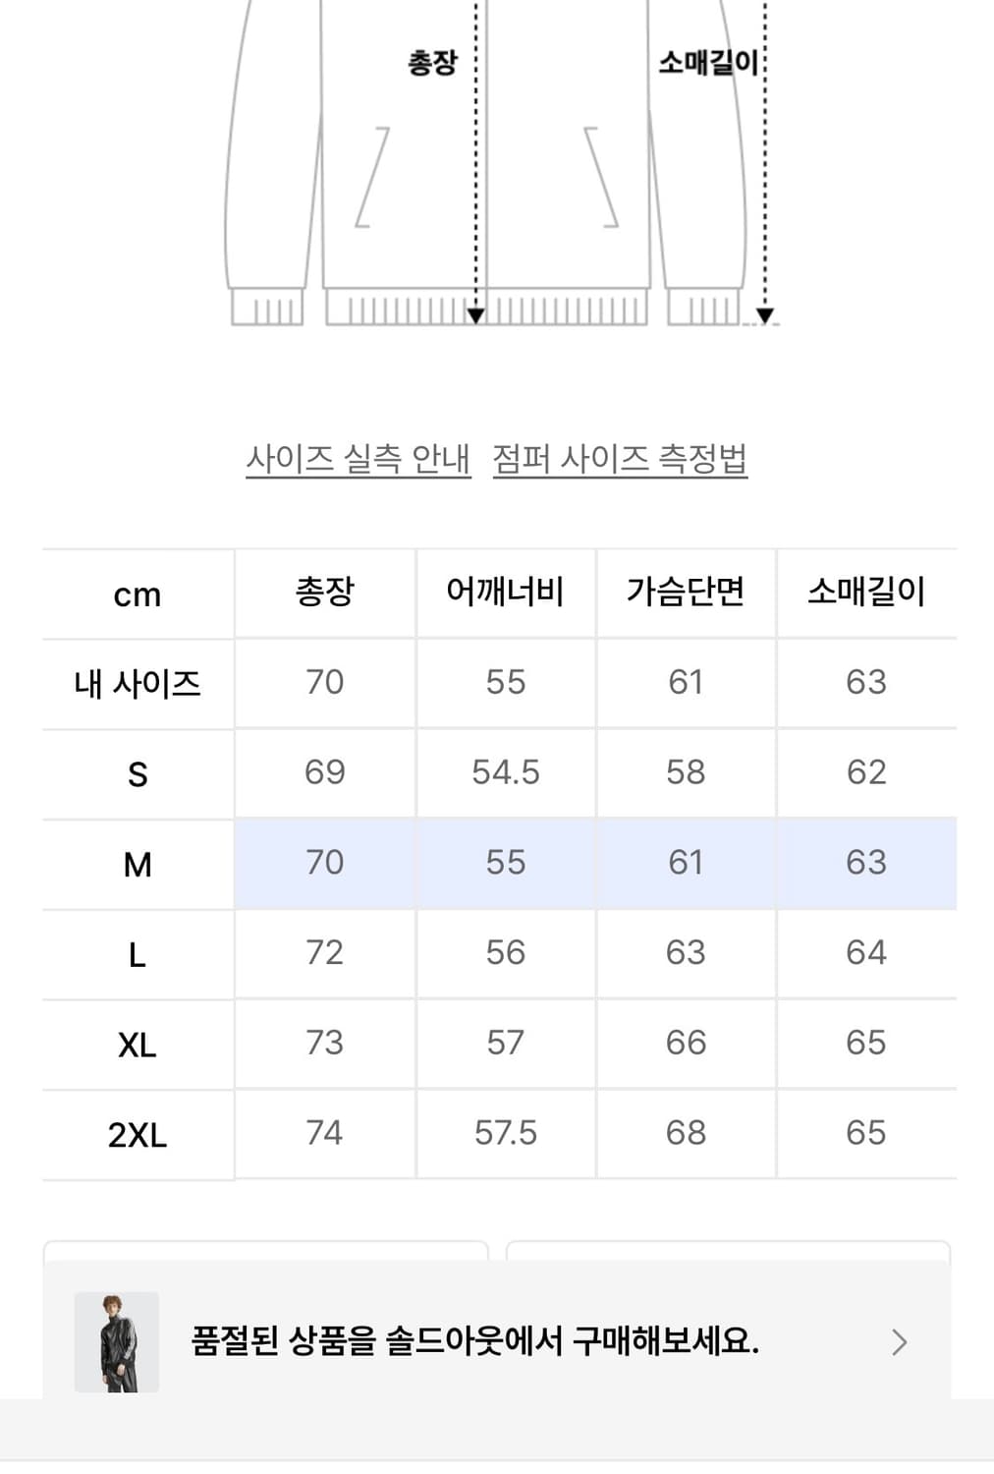Click the cm header cell of the table
The height and width of the screenshot is (1474, 994).
pos(138,592)
